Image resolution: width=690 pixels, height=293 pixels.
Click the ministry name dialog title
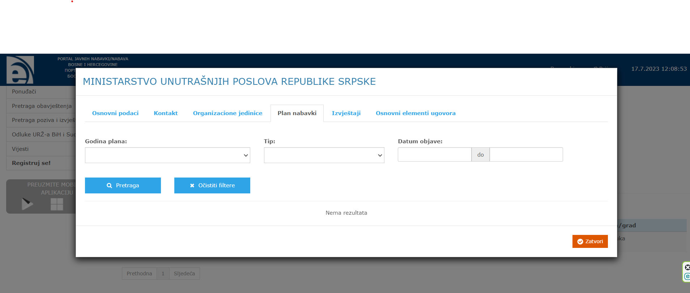tap(229, 82)
